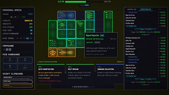The image size is (169, 95).
Task: Click the first firmware slot icon
Action: click(x=4, y=50)
